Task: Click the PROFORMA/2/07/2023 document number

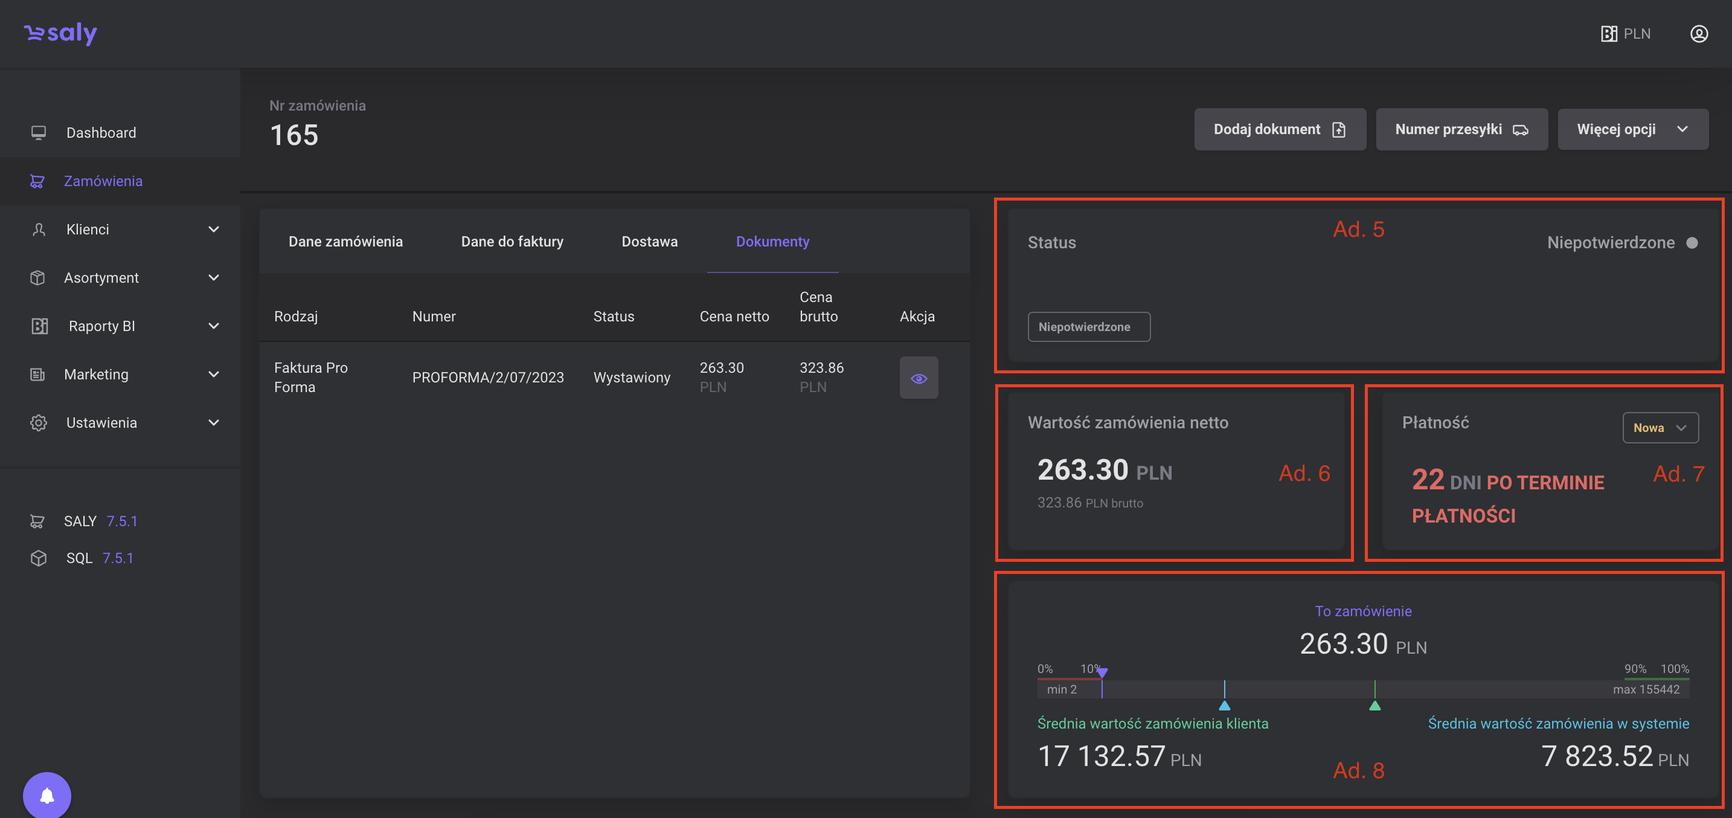Action: pyautogui.click(x=487, y=378)
